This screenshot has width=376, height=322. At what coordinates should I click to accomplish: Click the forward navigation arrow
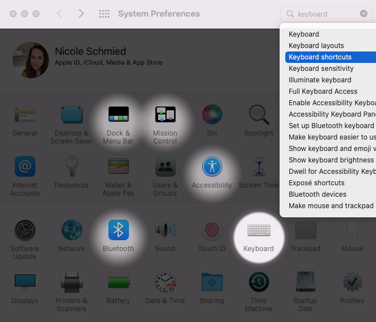pos(81,14)
